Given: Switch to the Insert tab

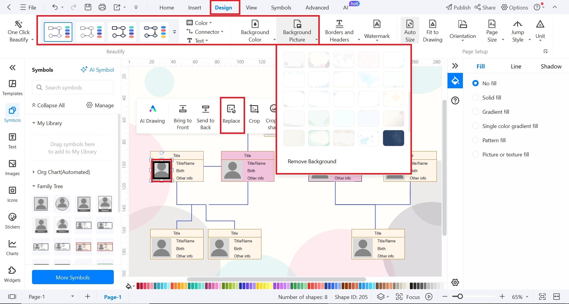Looking at the screenshot, I should (195, 7).
